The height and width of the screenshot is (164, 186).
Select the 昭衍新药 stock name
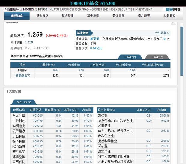[x=19, y=146]
